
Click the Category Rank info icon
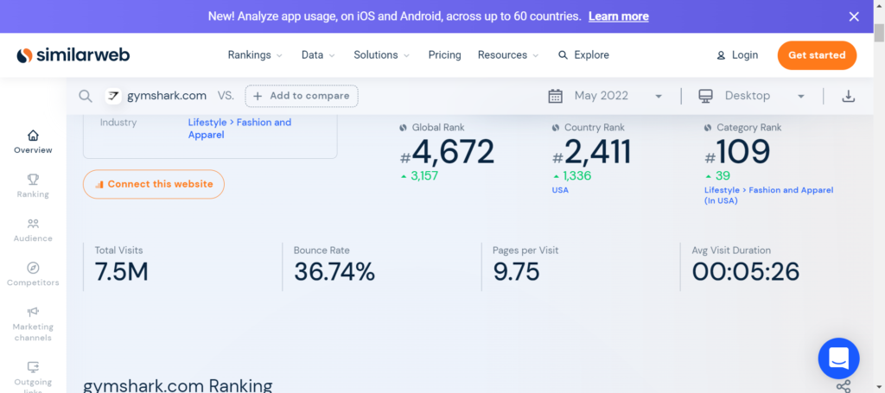click(x=708, y=128)
